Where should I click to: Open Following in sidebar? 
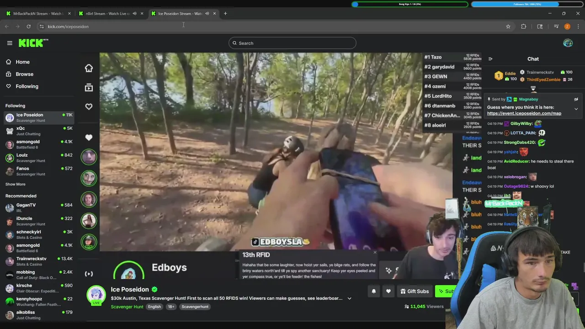pyautogui.click(x=22, y=86)
